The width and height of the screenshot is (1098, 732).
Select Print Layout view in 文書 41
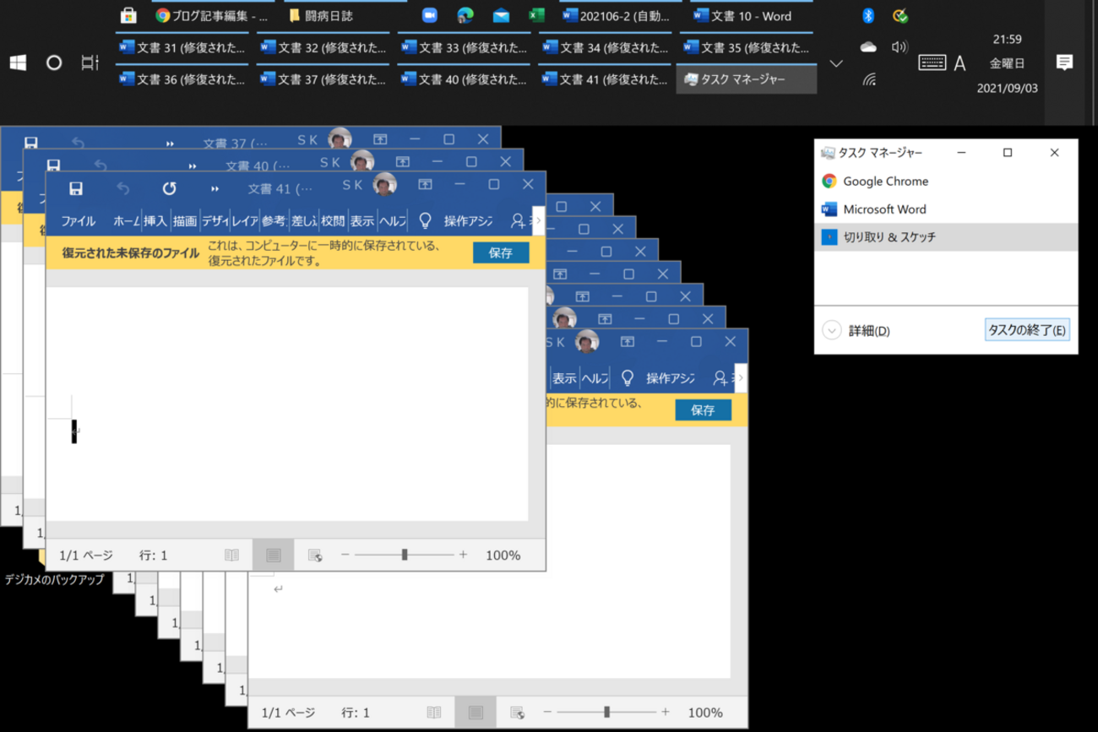(x=273, y=555)
